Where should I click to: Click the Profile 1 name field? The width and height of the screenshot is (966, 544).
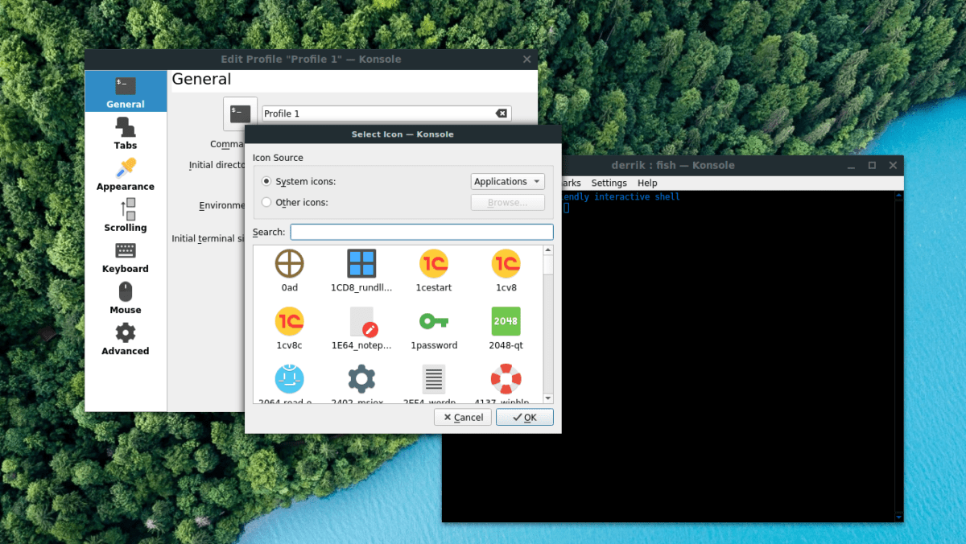pyautogui.click(x=386, y=113)
